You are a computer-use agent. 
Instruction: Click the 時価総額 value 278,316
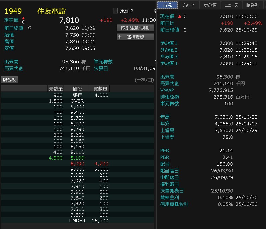coord(223,97)
